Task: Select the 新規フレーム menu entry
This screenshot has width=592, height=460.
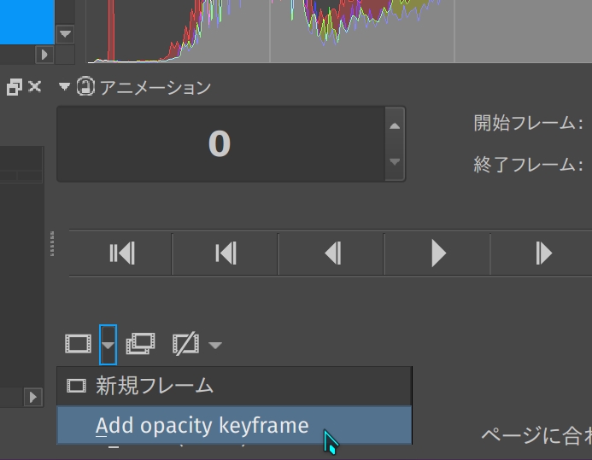Action: coord(234,386)
